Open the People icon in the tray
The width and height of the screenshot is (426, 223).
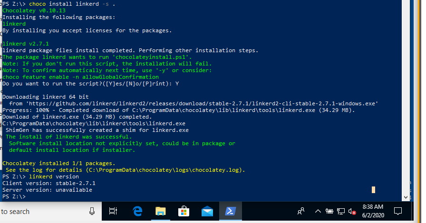pos(301,211)
